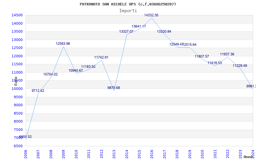256x160 pixels.
Task: Select the 13641.17 data label
Action: (139, 26)
